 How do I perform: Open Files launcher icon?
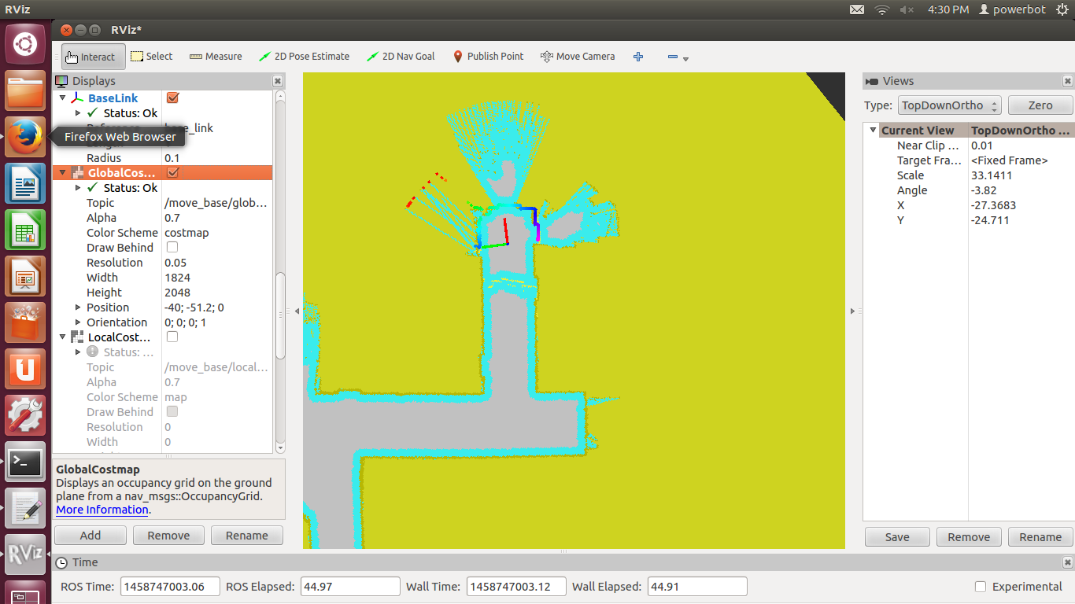[25, 90]
